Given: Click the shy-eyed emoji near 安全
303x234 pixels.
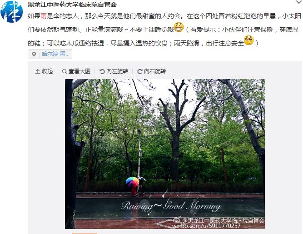Looking at the screenshot, I should coord(248,40).
